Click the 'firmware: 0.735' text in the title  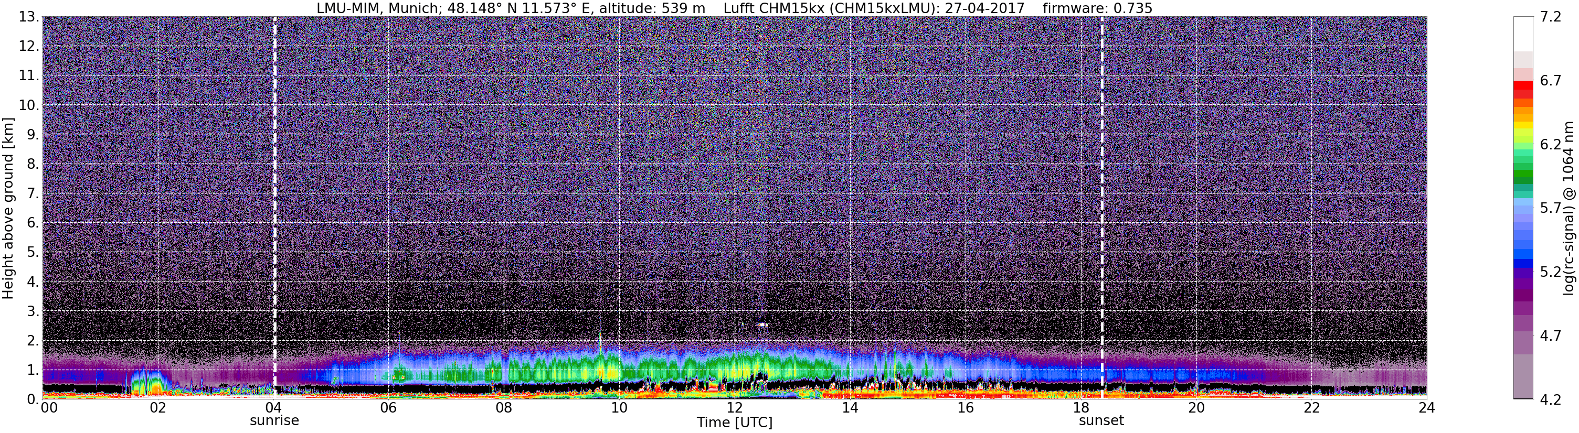tap(1098, 8)
